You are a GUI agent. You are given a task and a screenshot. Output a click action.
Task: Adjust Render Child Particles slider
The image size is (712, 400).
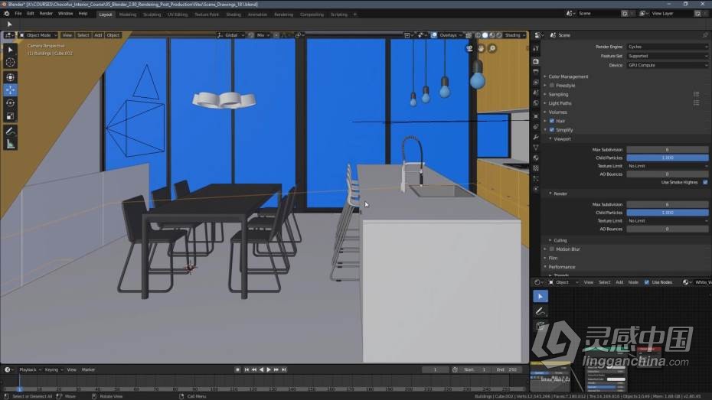(667, 213)
